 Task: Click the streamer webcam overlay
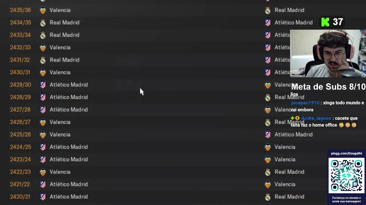coord(328,54)
